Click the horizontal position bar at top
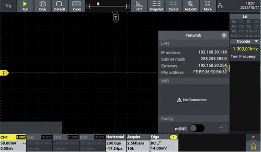Image resolution: width=261 pixels, height=152 pixels. pyautogui.click(x=108, y=6)
